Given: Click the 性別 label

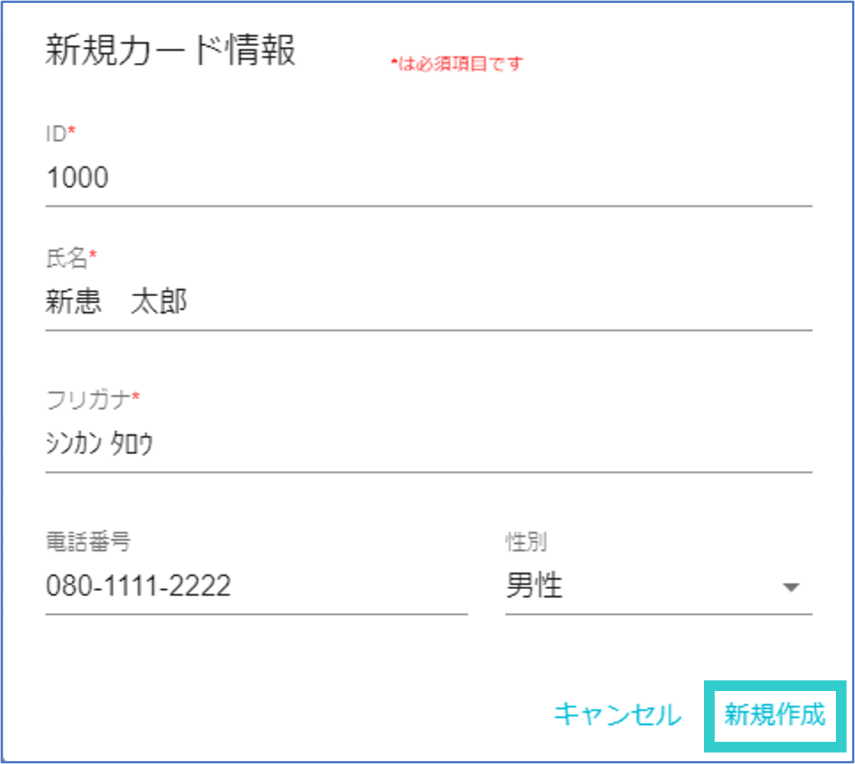Looking at the screenshot, I should (x=526, y=542).
